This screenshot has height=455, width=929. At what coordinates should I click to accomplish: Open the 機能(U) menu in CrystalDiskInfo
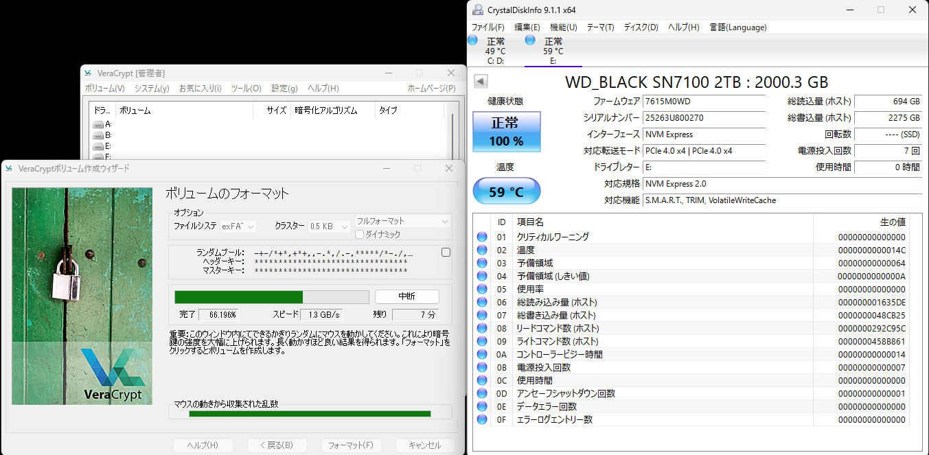click(x=563, y=27)
